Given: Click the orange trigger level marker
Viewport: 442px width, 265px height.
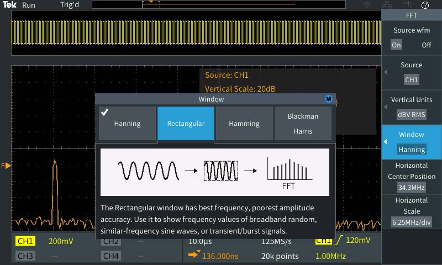Looking at the screenshot, I should [x=8, y=166].
